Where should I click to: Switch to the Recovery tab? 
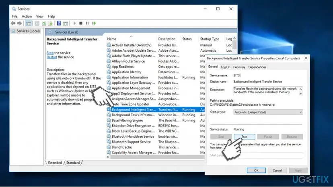pyautogui.click(x=239, y=67)
